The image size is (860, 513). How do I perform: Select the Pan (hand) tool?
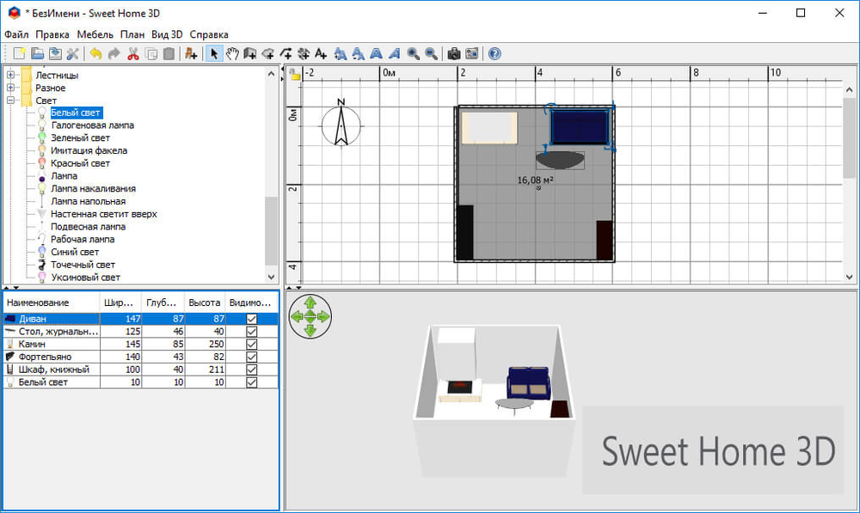pos(232,53)
